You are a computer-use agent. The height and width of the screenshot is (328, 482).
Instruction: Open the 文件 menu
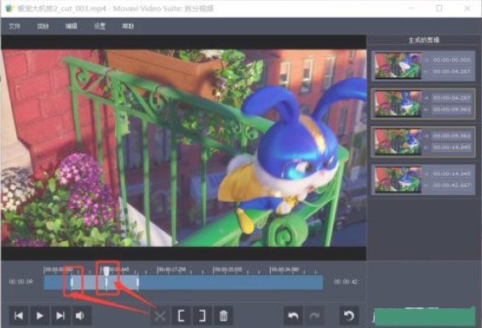(x=14, y=26)
